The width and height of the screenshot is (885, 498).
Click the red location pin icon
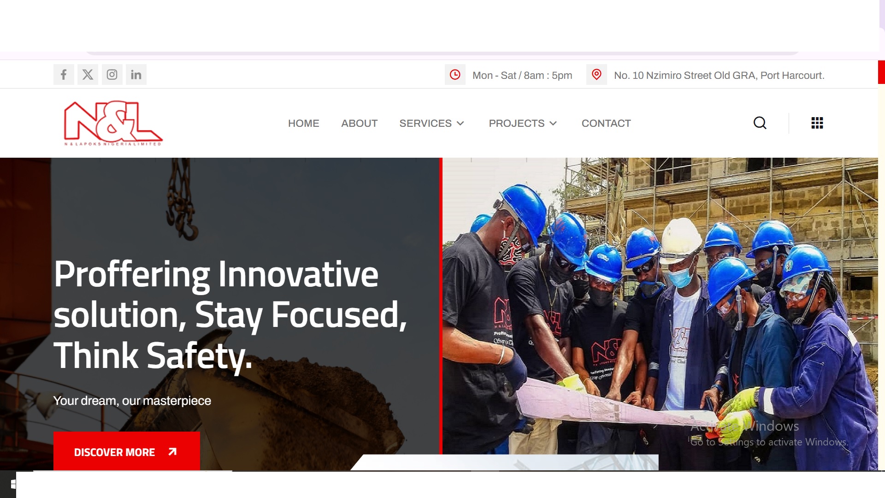click(596, 75)
